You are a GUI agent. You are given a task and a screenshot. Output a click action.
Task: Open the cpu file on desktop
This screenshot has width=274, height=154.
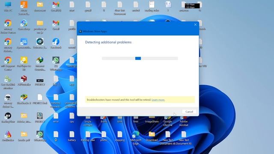(72, 118)
